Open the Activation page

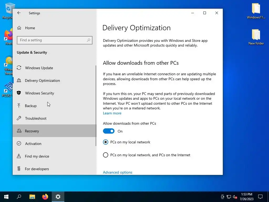click(54, 144)
